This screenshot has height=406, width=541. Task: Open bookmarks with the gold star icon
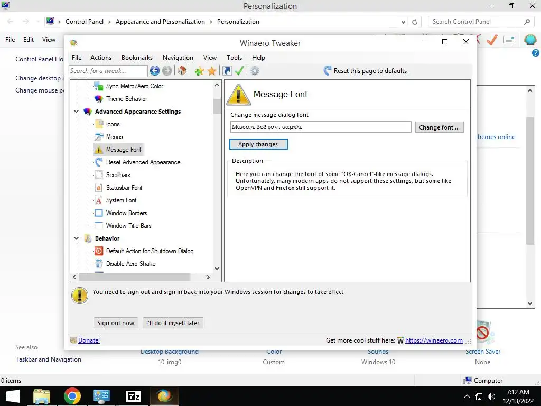pos(212,71)
